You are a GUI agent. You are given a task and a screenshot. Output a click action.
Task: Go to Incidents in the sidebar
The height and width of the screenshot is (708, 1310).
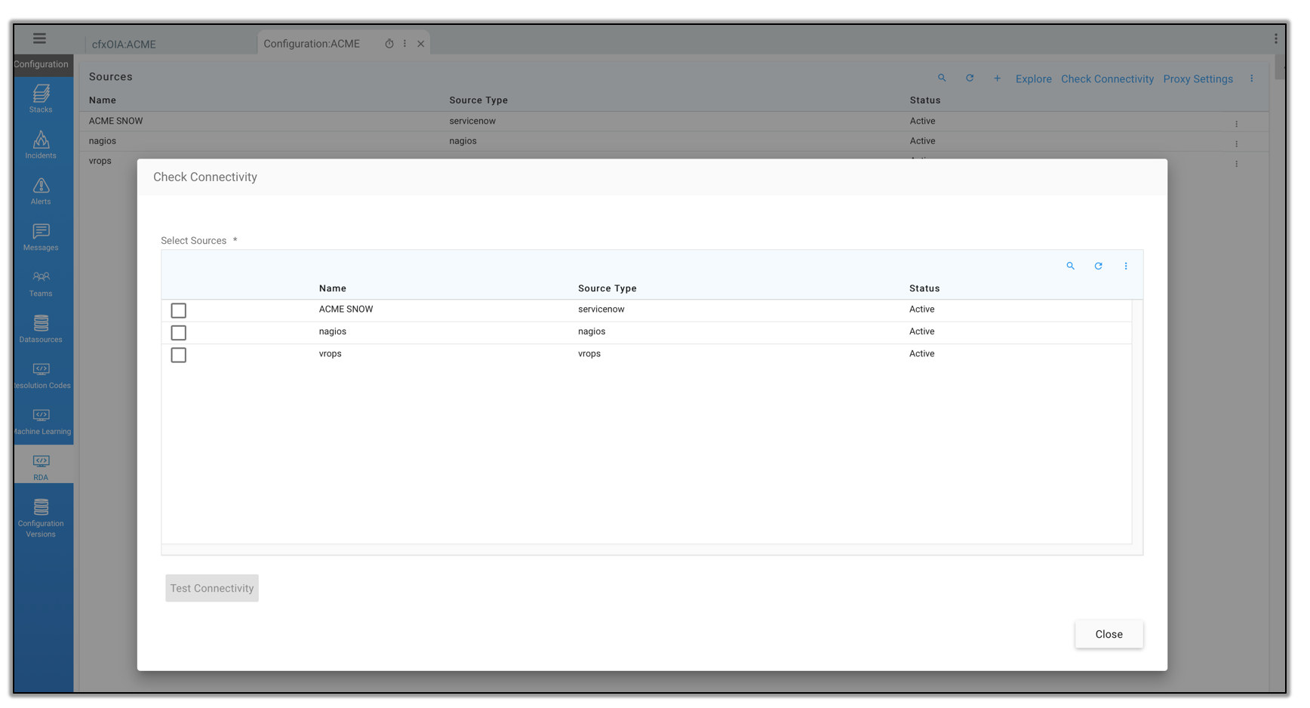[x=41, y=145]
